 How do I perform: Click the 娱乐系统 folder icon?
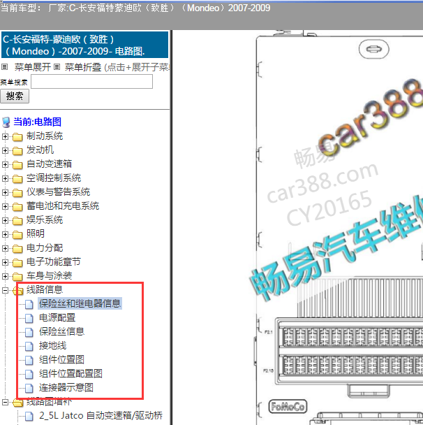coord(17,221)
